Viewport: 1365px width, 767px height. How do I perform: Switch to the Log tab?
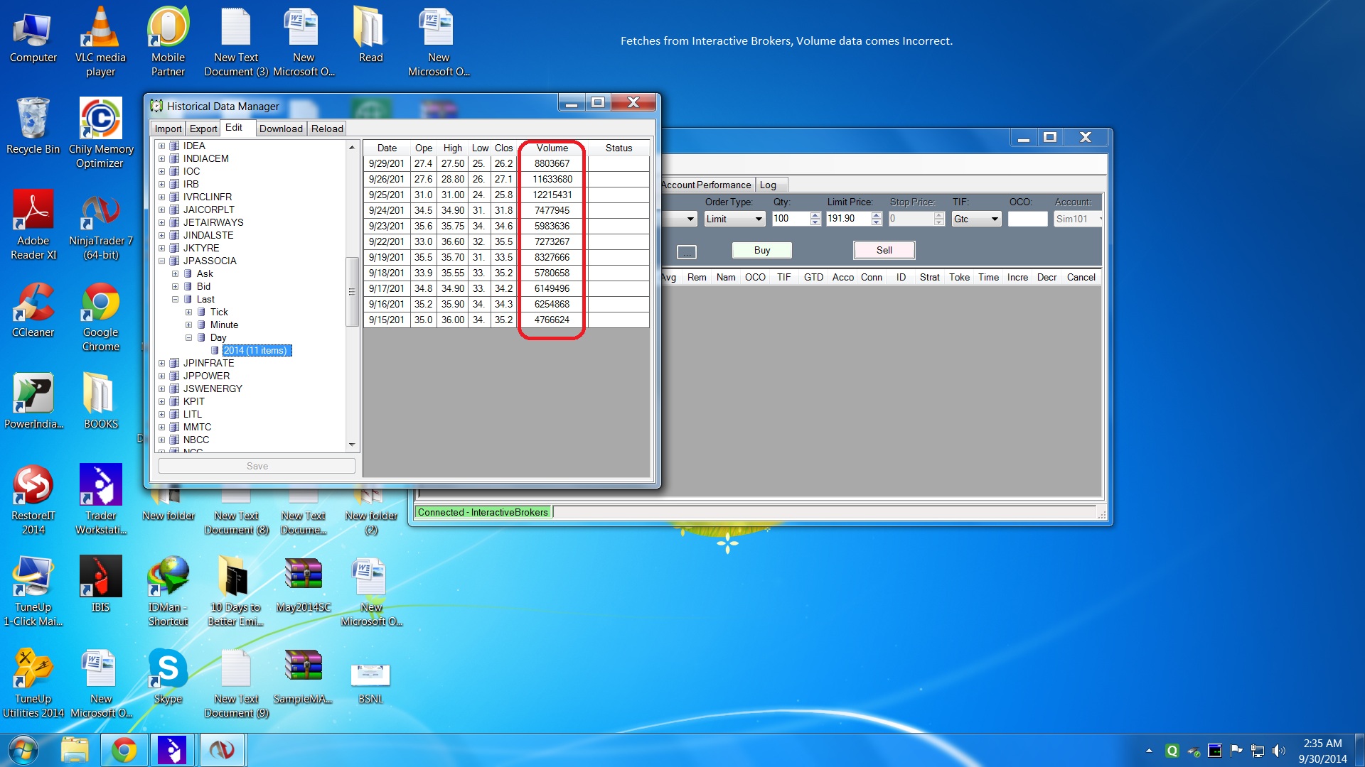coord(768,185)
